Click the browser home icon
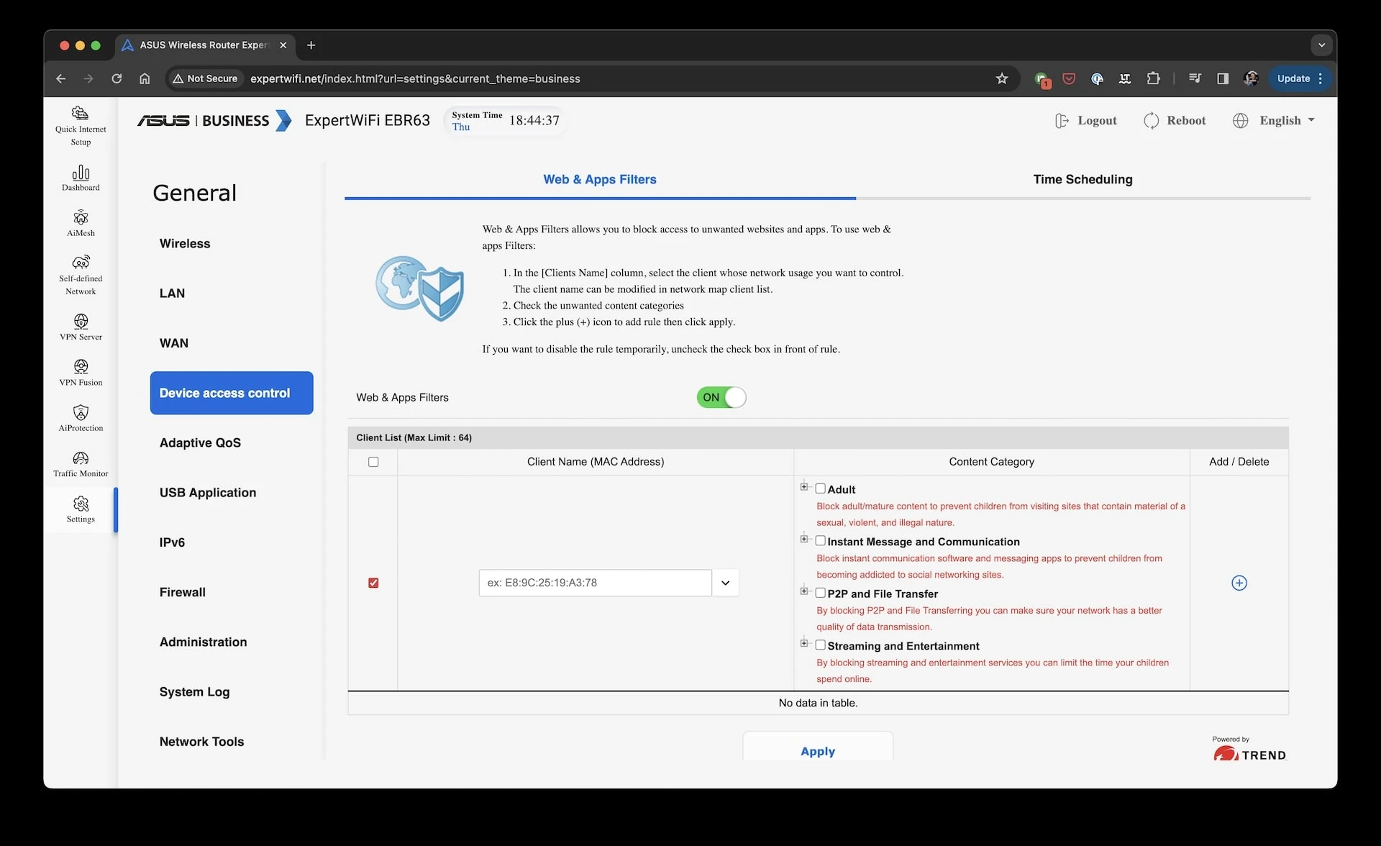Image resolution: width=1381 pixels, height=846 pixels. pos(145,78)
